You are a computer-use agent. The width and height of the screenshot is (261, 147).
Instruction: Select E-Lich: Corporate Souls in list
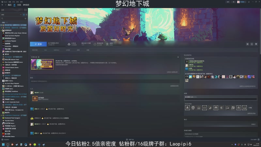click(12, 102)
